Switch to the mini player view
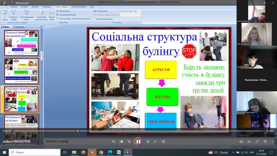Viewport: 277px width, 156px height. click(x=265, y=142)
